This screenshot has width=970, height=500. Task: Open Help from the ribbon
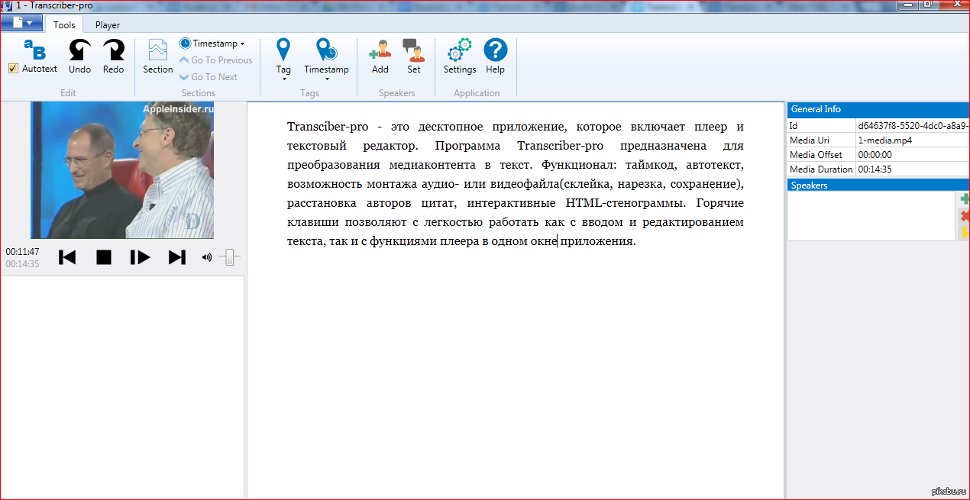(495, 51)
